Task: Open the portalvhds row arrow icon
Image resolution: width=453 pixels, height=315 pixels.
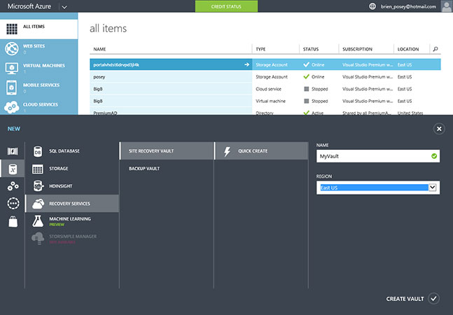Action: click(246, 64)
